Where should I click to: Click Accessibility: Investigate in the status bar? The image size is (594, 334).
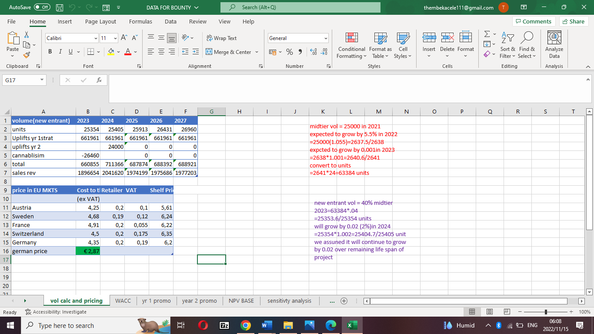(56, 312)
